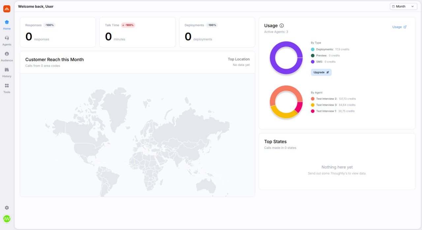422x230 pixels.
Task: Click 'Active Agents: 3' text
Action: 276,32
